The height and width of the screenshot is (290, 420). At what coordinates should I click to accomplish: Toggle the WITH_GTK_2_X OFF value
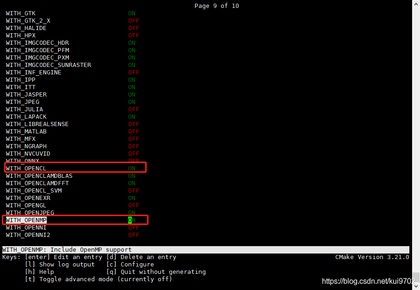134,21
